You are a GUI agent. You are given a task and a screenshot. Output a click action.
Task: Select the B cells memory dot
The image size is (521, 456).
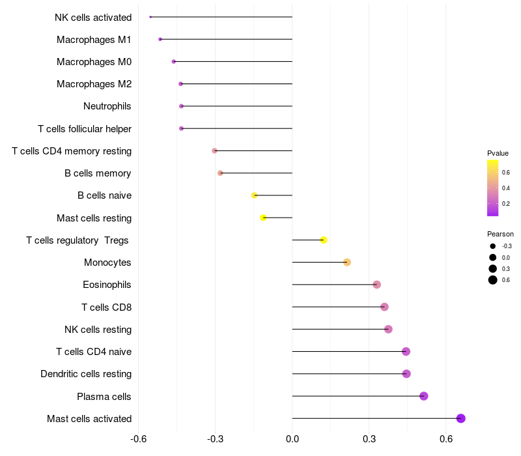220,173
